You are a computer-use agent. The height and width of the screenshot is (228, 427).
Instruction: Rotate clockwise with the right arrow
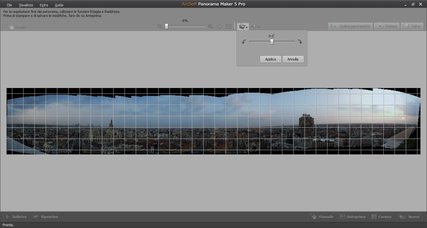[300, 42]
